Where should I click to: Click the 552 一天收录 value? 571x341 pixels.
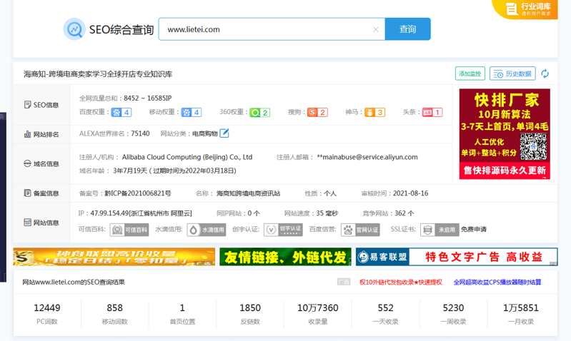[x=386, y=308]
